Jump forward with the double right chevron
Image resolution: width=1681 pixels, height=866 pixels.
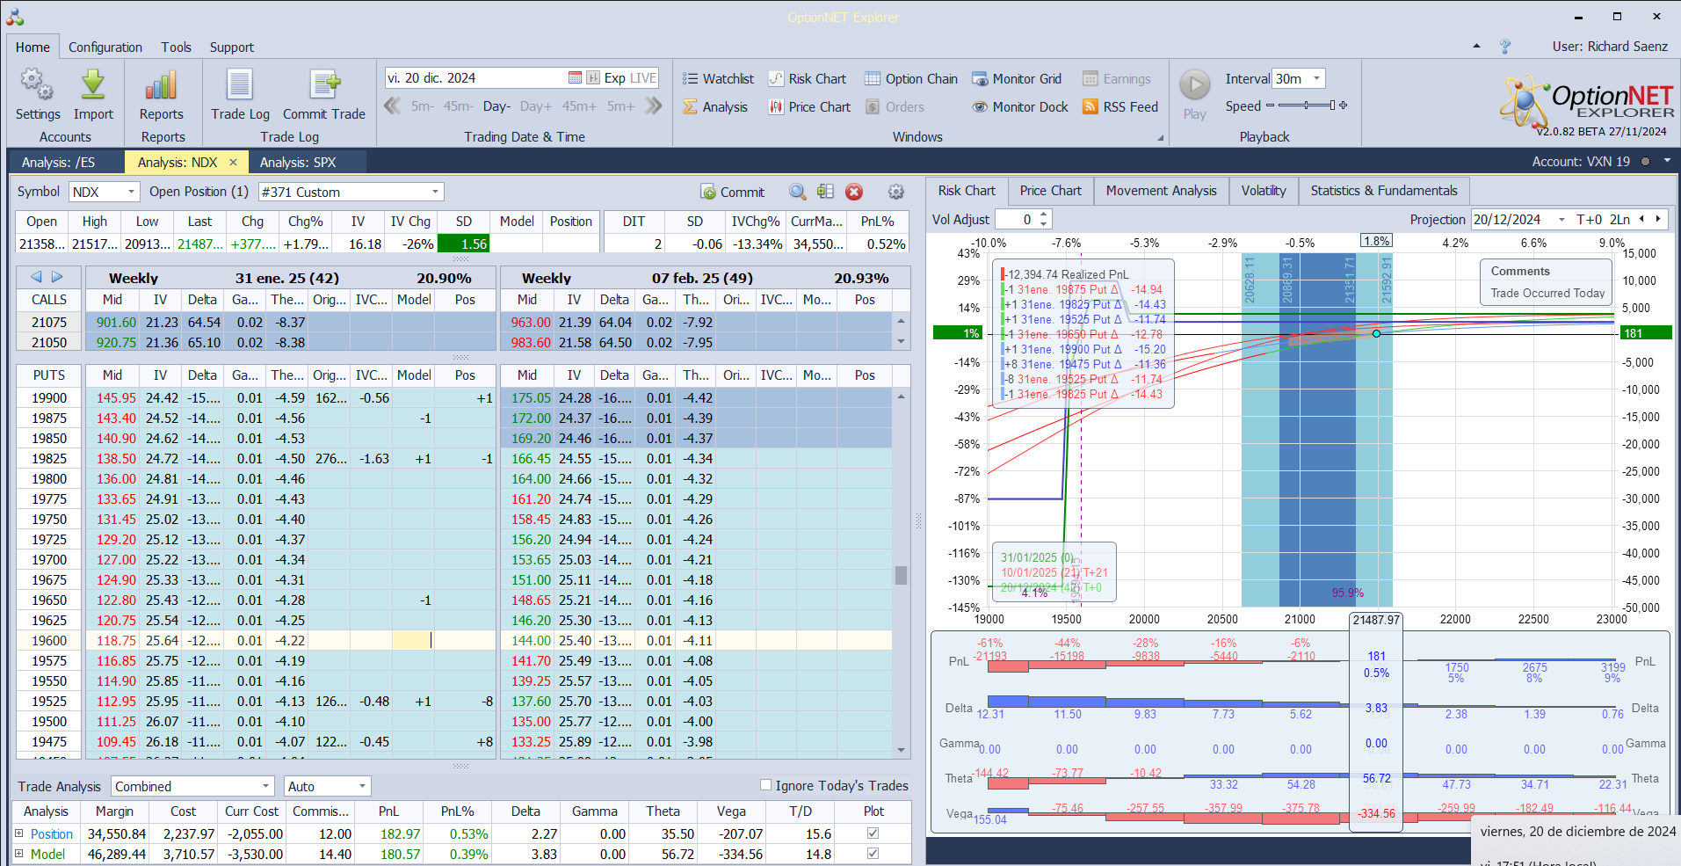[654, 106]
